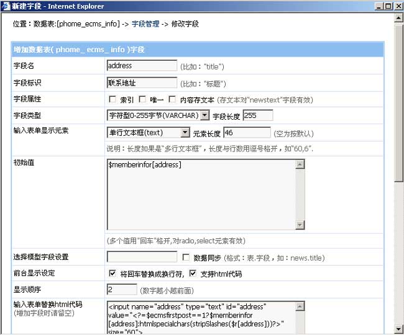
Task: Uncheck 将回车替换成换行符 checkbox
Action: pos(112,274)
